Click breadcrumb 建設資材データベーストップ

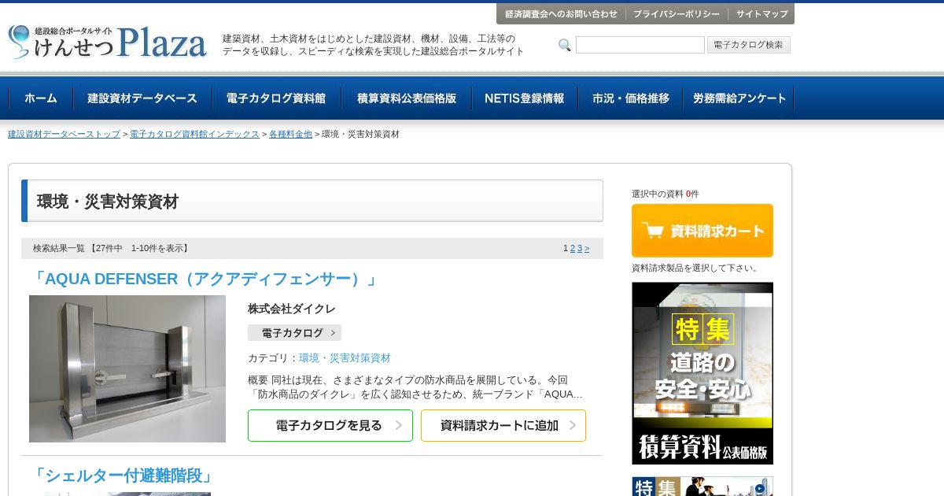(64, 135)
